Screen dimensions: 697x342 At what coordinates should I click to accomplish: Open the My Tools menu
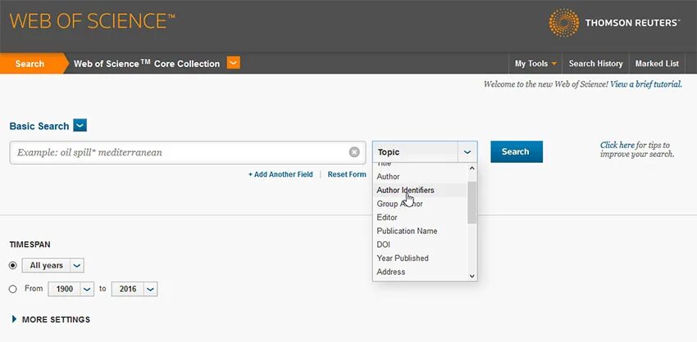[x=535, y=64]
